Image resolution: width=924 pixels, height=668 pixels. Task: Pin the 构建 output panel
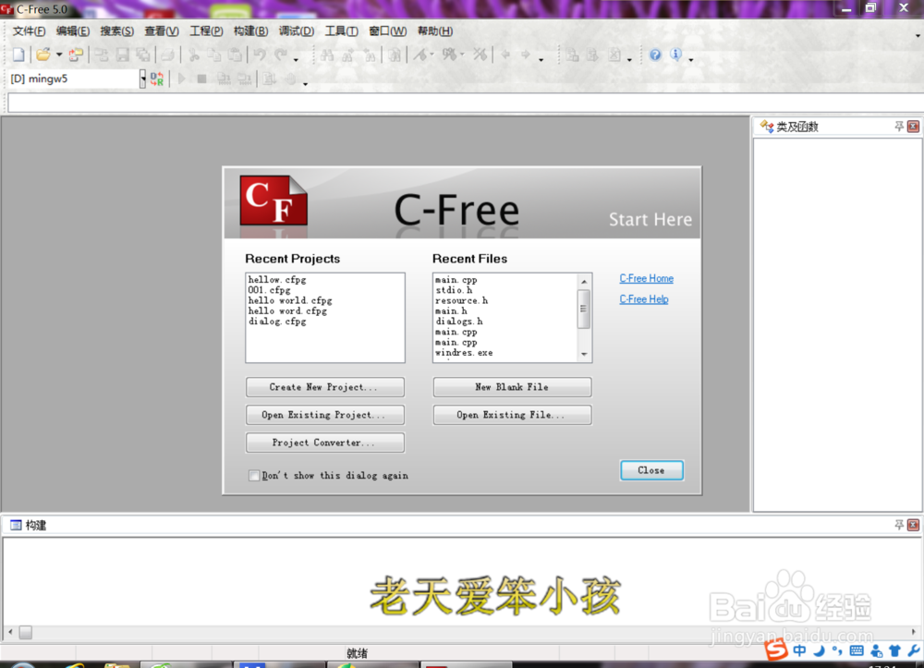[899, 525]
